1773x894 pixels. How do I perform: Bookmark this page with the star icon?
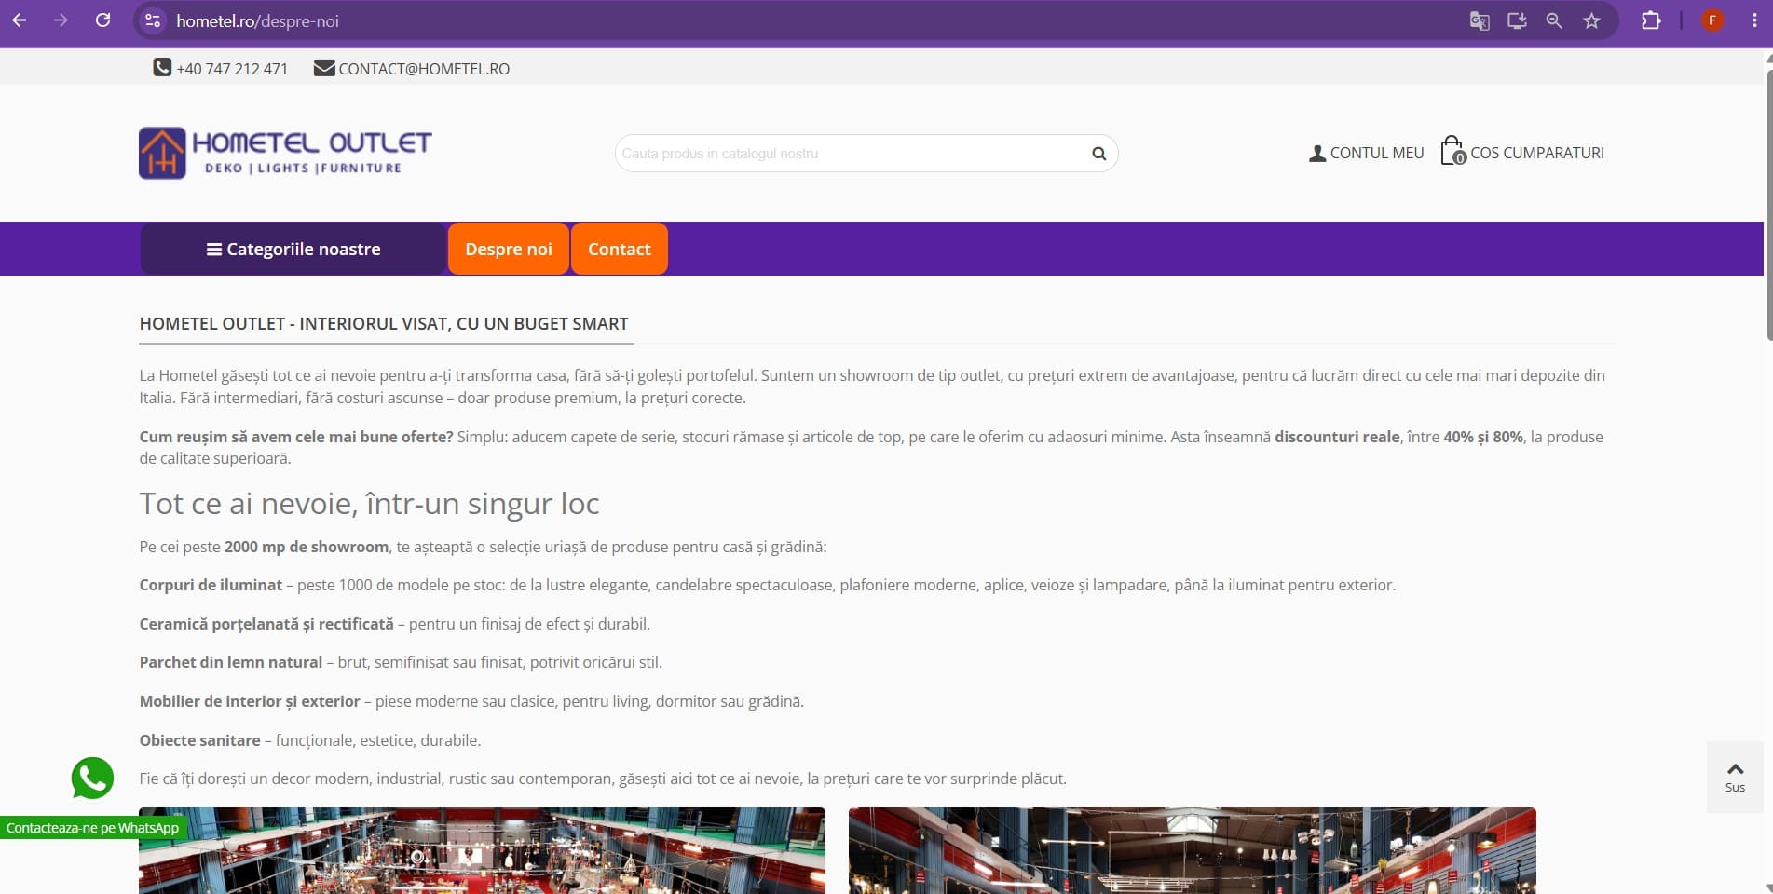[1591, 20]
